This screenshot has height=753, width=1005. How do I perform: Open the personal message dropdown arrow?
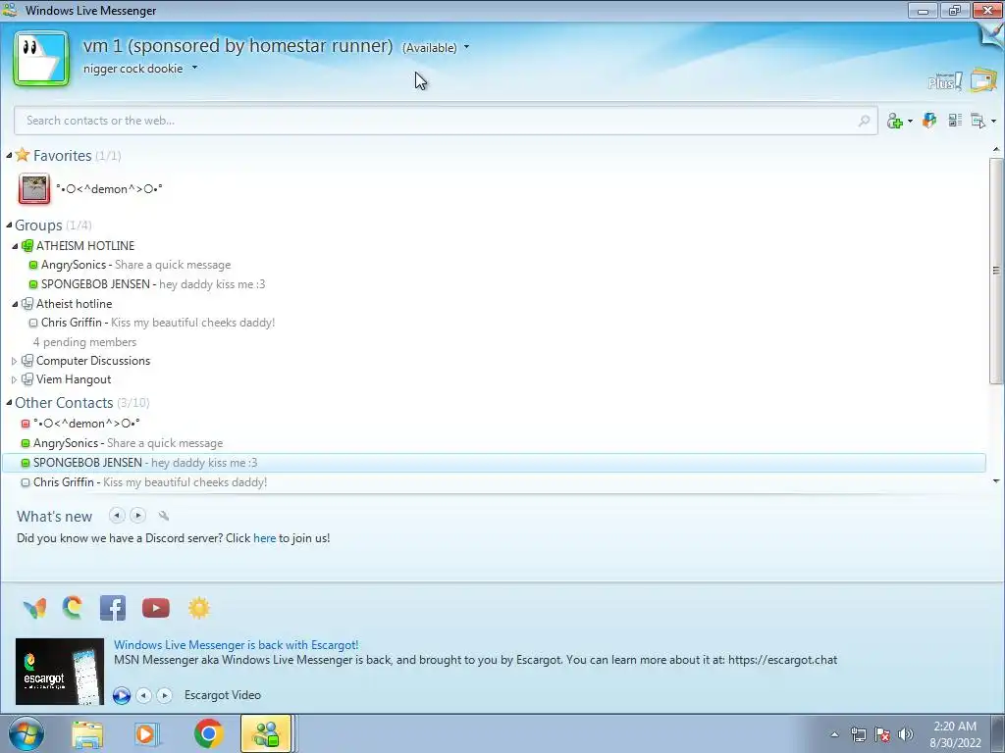pyautogui.click(x=195, y=68)
